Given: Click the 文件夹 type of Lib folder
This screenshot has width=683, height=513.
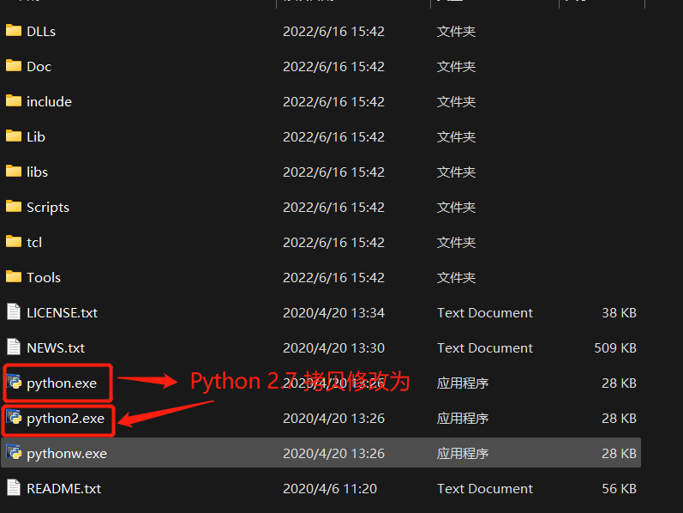Looking at the screenshot, I should pos(456,137).
